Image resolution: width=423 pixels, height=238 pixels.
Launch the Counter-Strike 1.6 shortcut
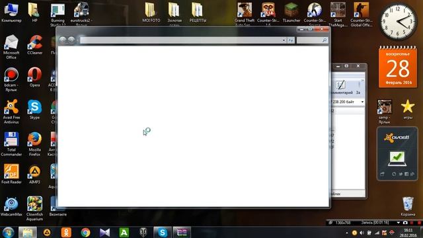pyautogui.click(x=268, y=14)
